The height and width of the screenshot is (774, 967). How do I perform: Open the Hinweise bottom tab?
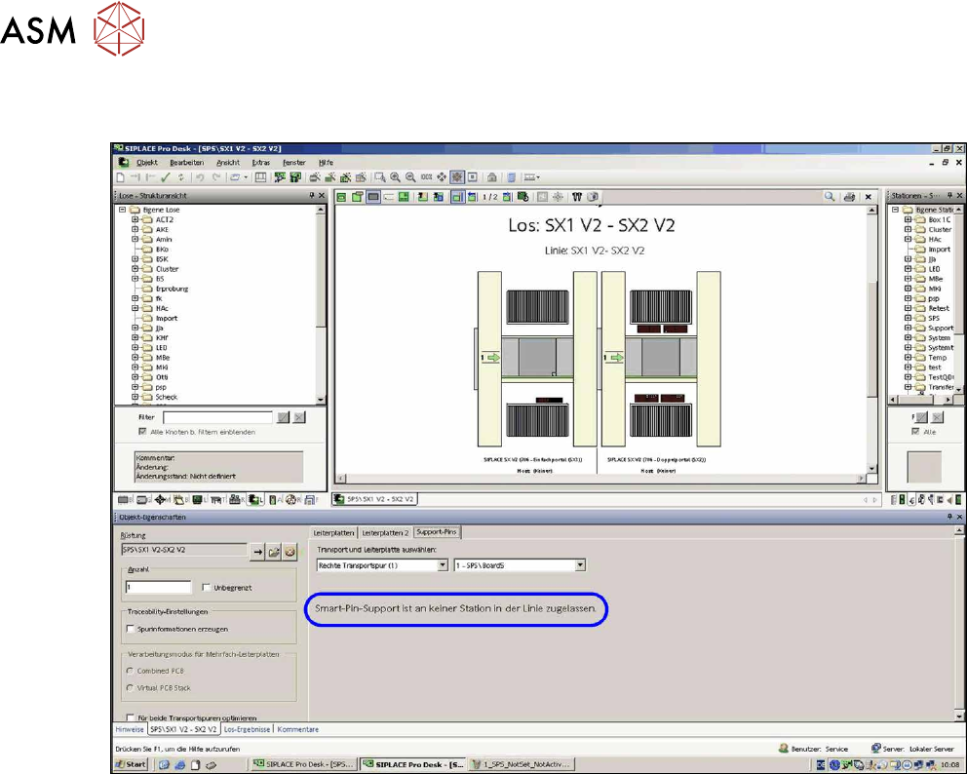[x=130, y=729]
